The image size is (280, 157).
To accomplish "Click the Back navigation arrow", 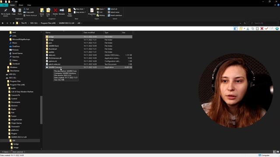I will tap(3, 23).
